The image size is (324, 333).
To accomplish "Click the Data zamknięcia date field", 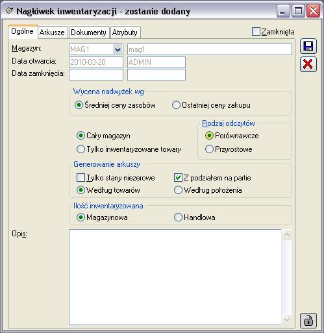I will pyautogui.click(x=96, y=75).
